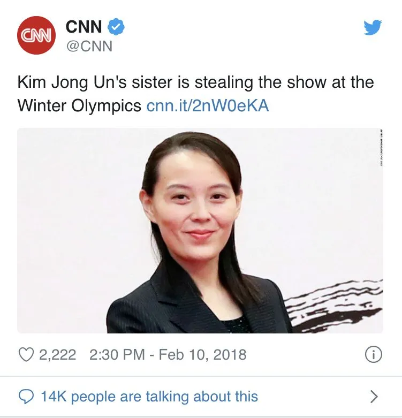Screen dimensions: 402x418
Task: Open the circled info icon
Action: (373, 355)
